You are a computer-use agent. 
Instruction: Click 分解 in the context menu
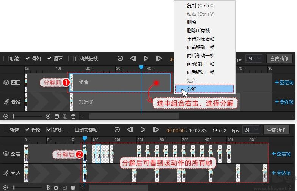click(204, 89)
